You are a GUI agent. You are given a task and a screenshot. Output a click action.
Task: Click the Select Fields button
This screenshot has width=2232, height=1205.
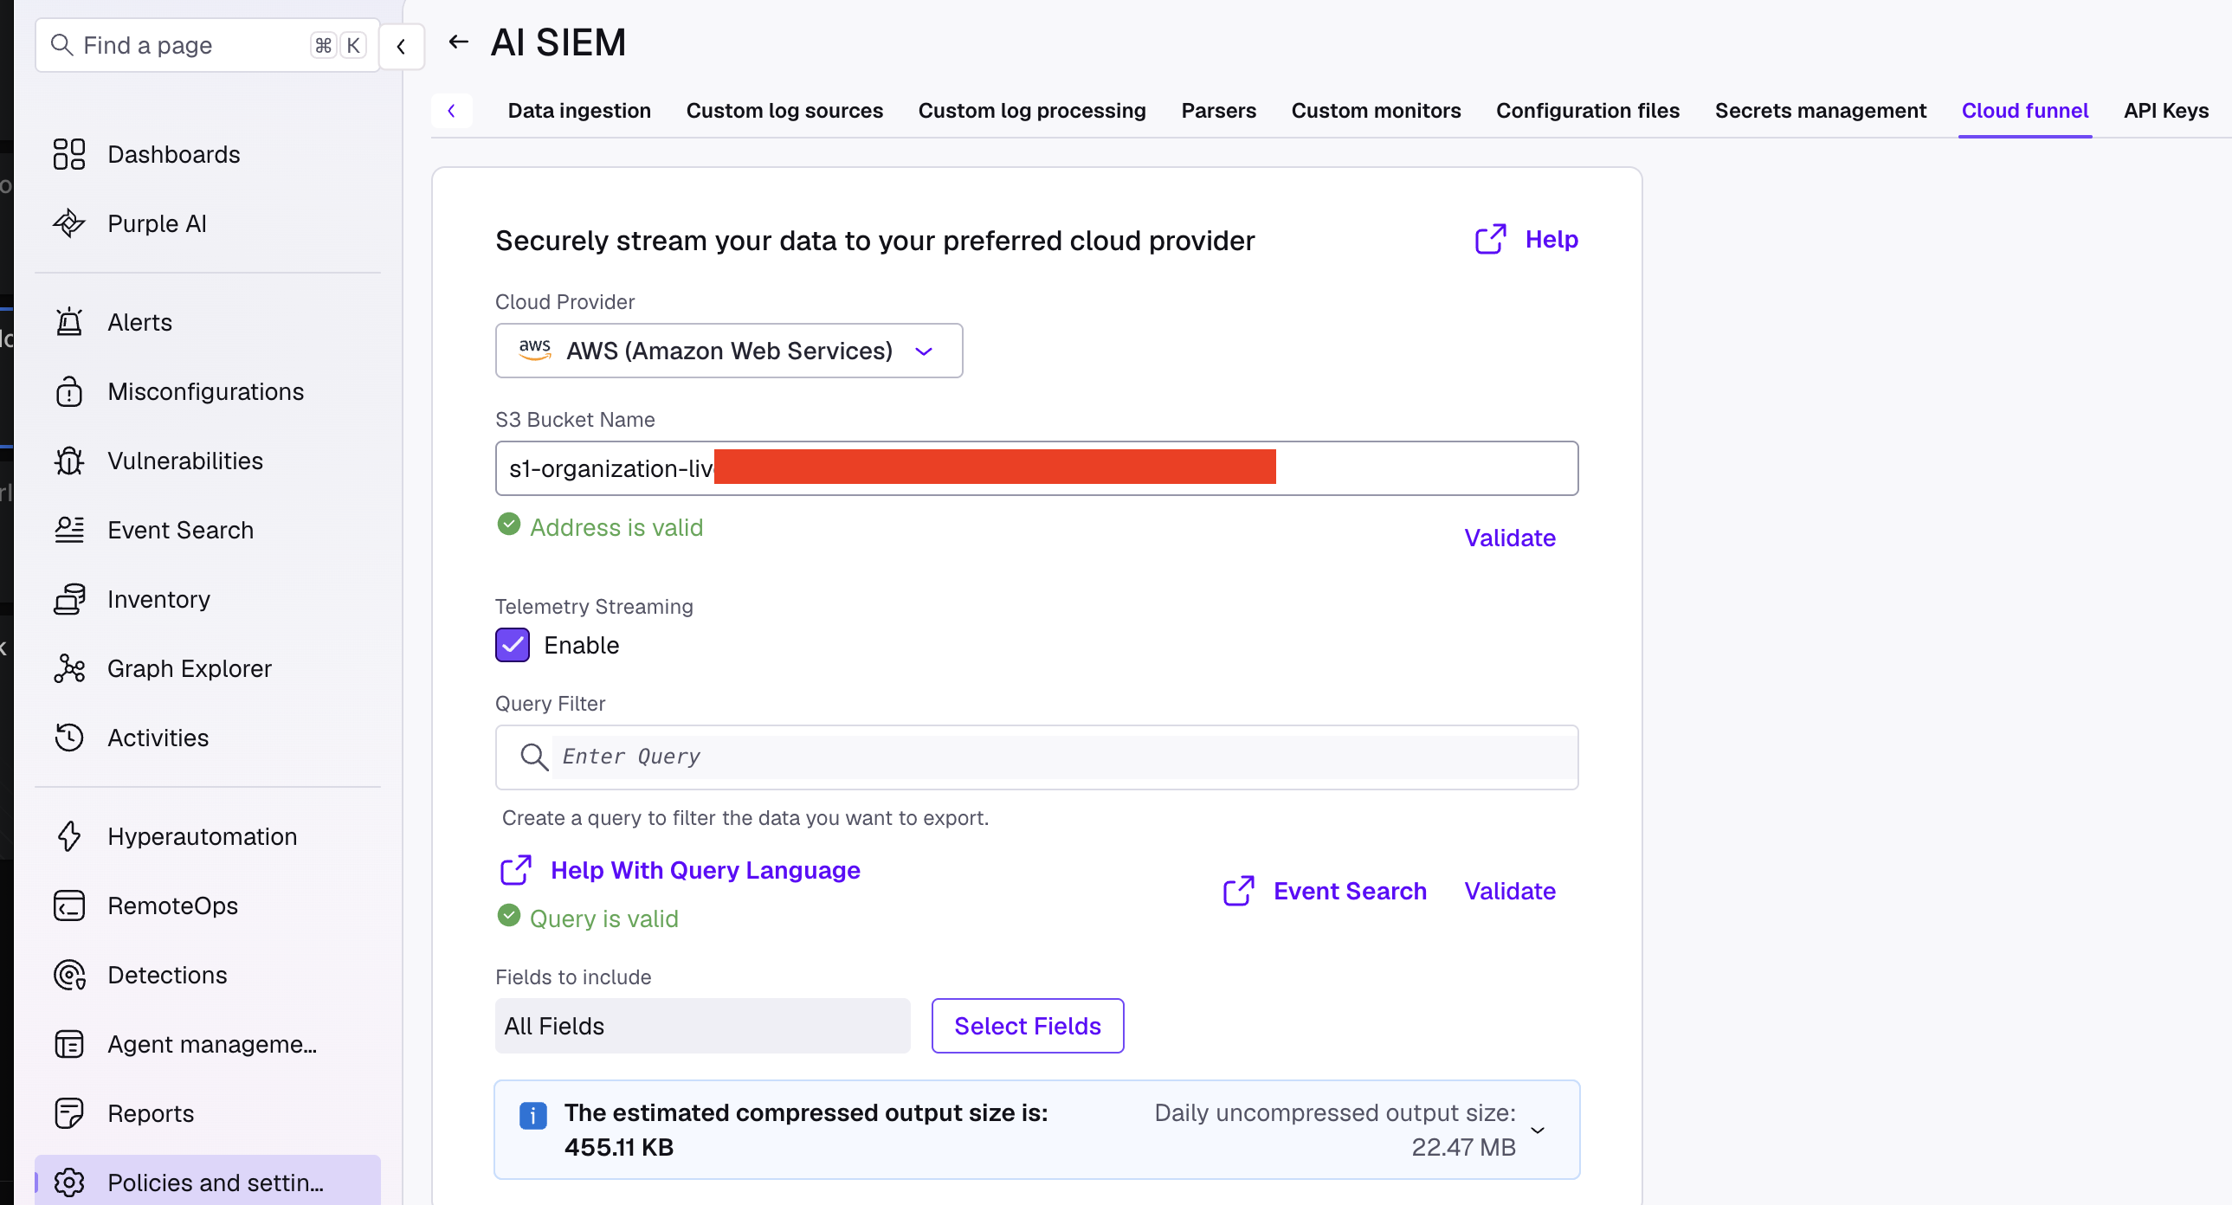[1028, 1026]
